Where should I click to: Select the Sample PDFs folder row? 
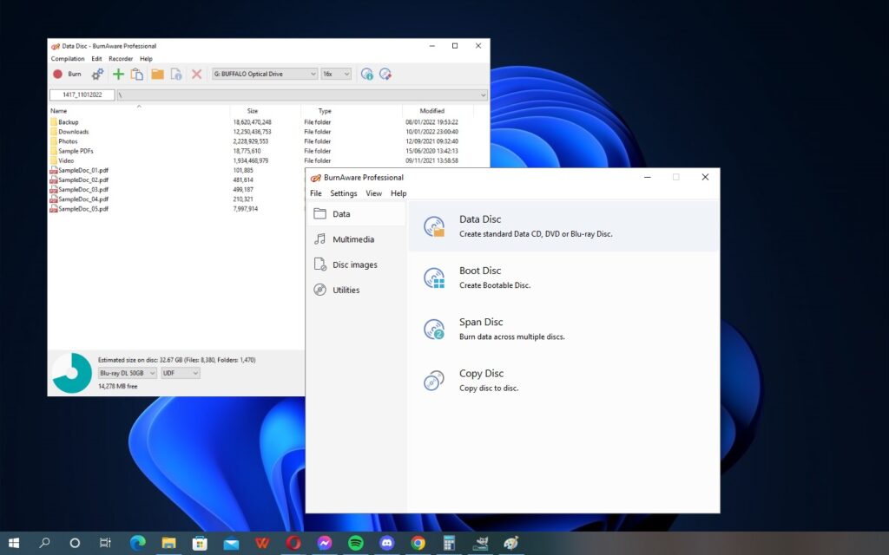click(260, 151)
